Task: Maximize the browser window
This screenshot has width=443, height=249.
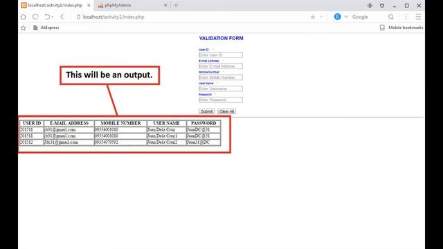Action: click(406, 6)
